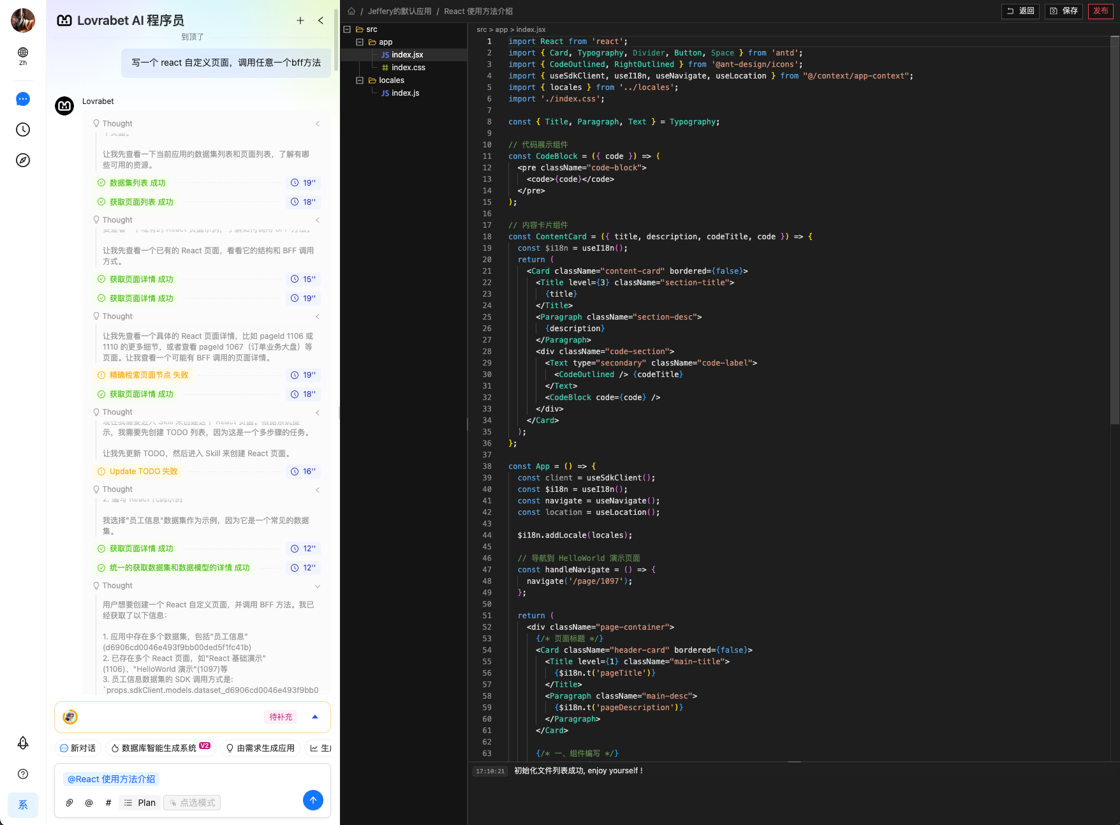Collapse the Thought above 员工信息 dataset text
The width and height of the screenshot is (1120, 825).
click(x=318, y=490)
